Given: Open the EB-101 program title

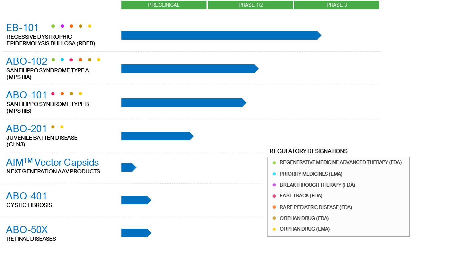Looking at the screenshot, I should [22, 28].
